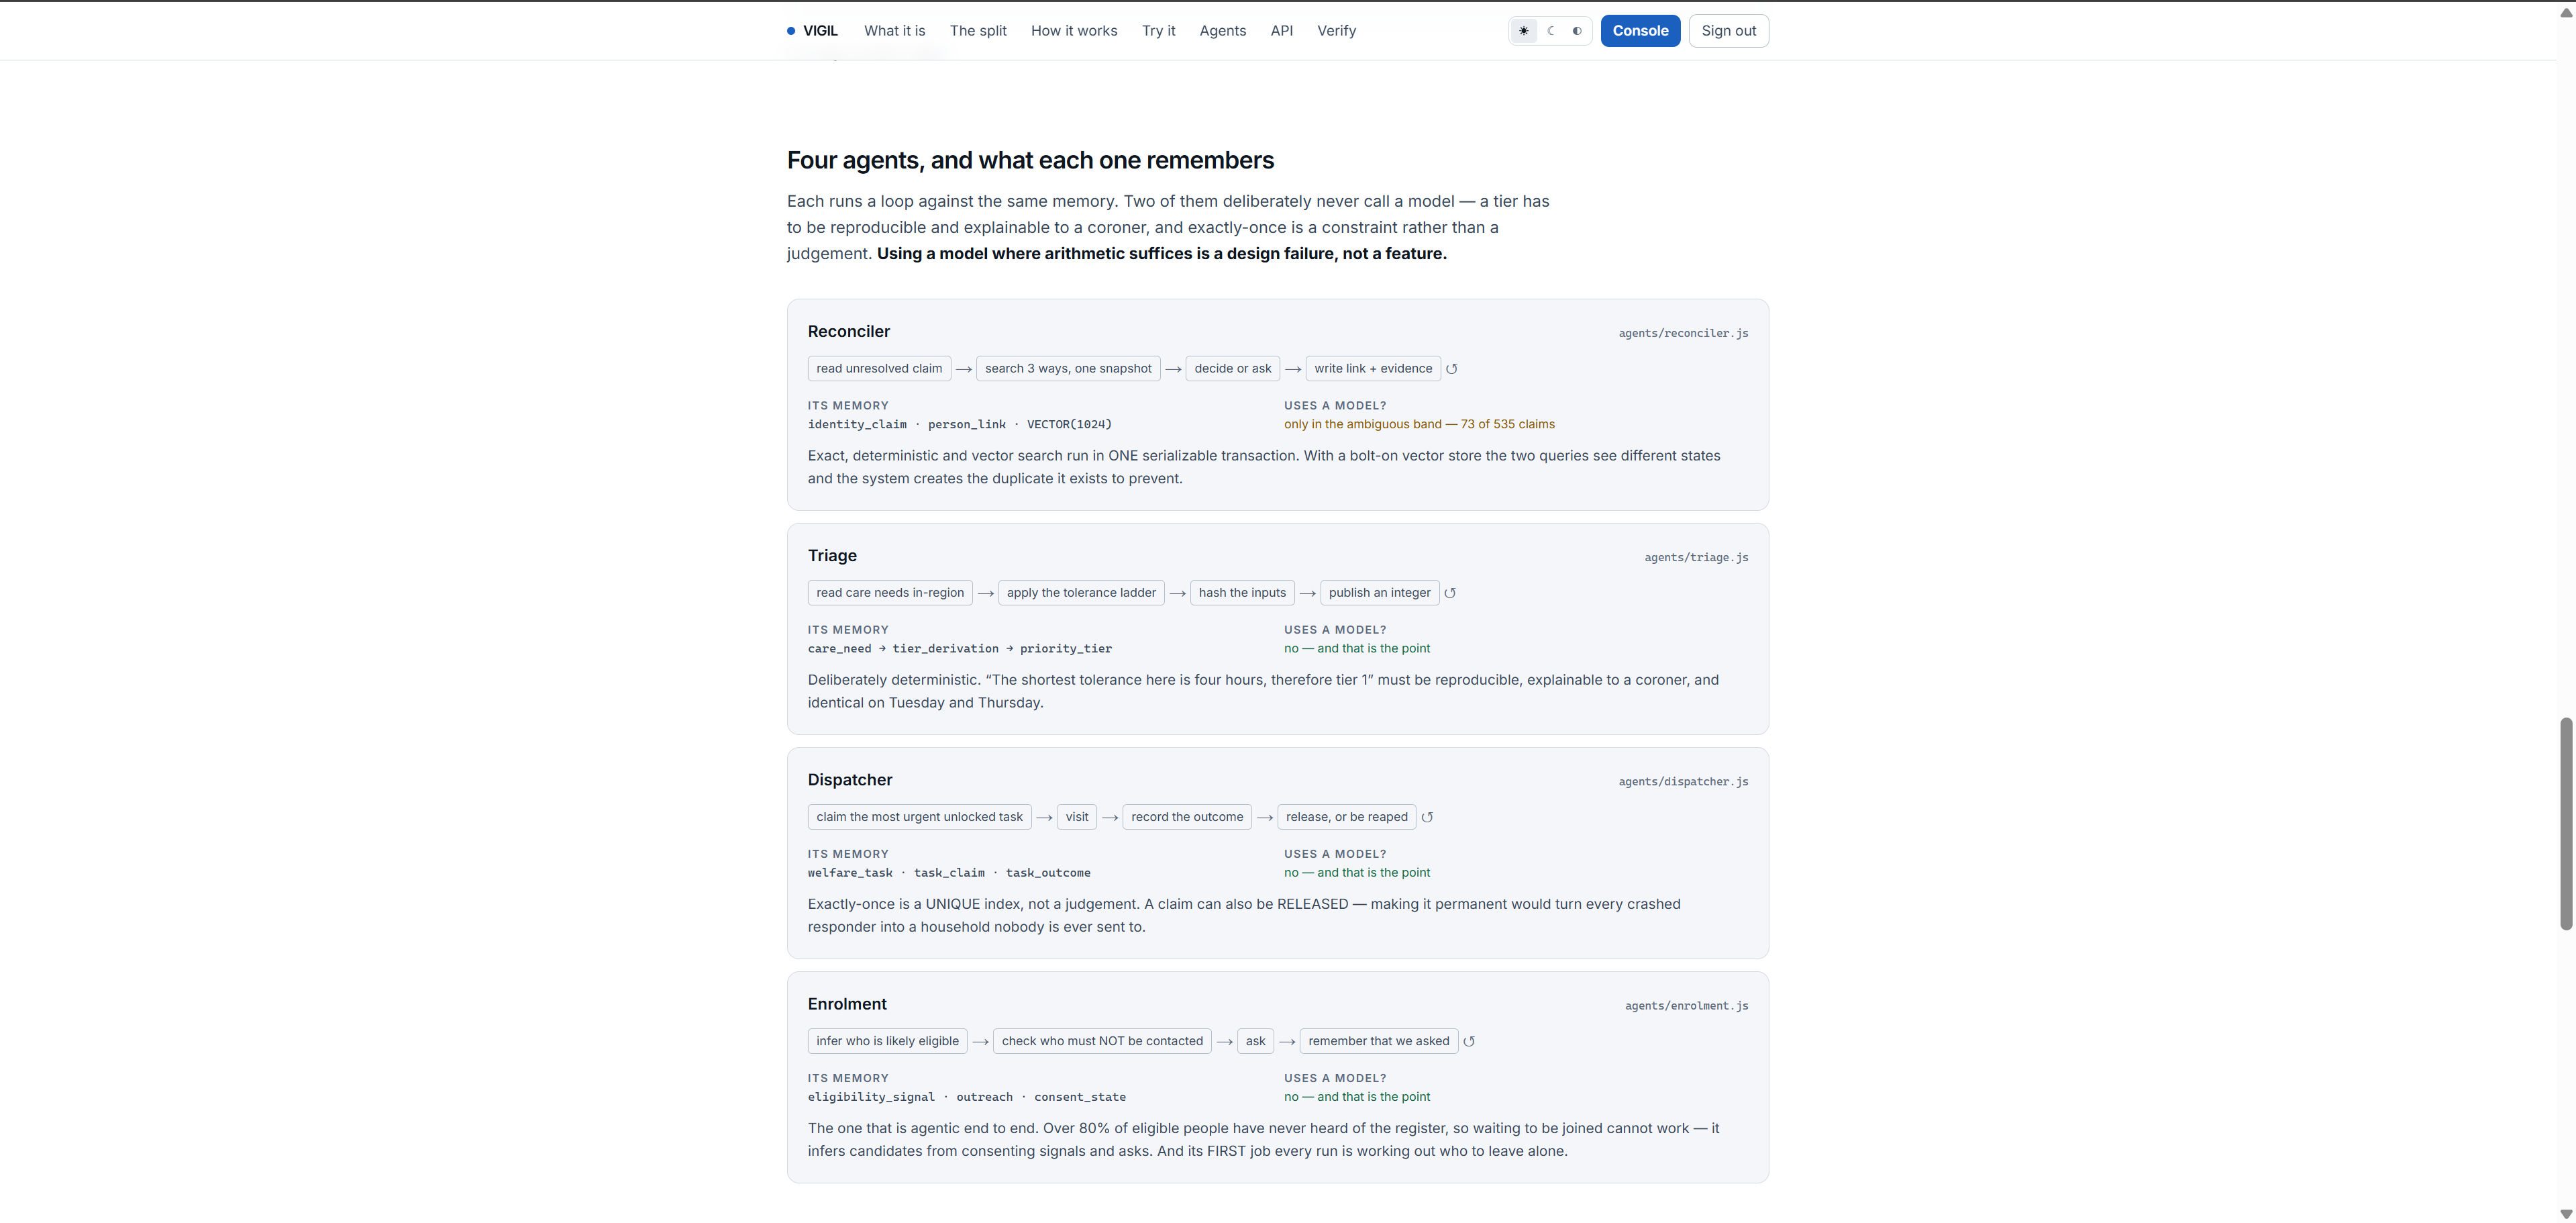Select the 'apply the tolerance ladder' step
This screenshot has height=1223, width=2576.
[x=1081, y=593]
